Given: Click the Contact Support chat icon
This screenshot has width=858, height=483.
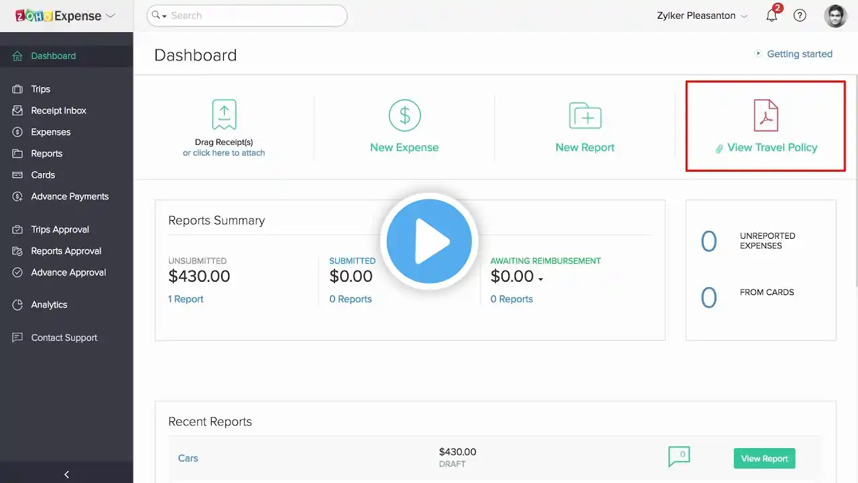Looking at the screenshot, I should click(17, 337).
